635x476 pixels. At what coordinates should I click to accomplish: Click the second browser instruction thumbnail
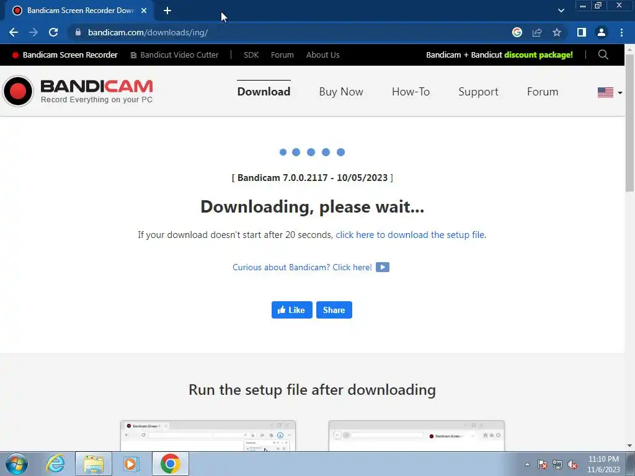(x=416, y=436)
